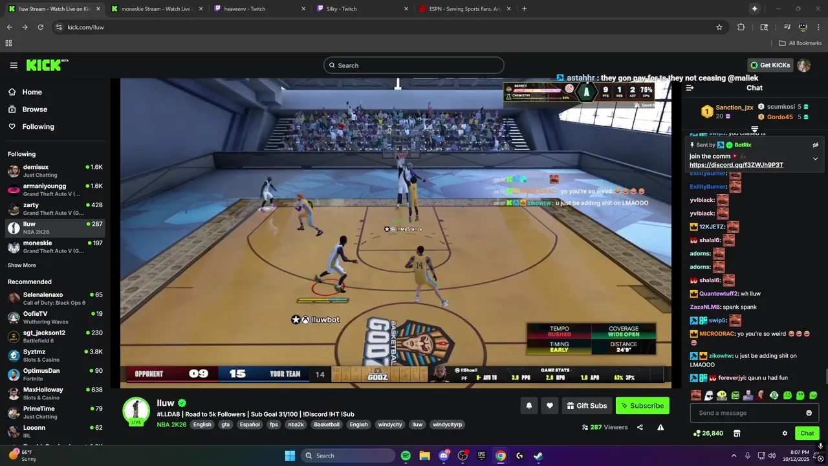
Task: Click the Gift Subs button
Action: [x=587, y=406]
